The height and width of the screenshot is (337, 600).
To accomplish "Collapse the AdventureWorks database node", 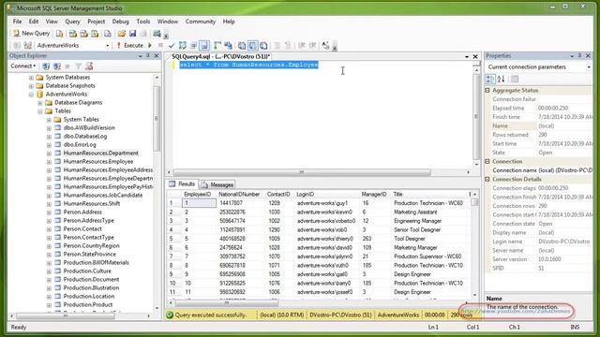I will pyautogui.click(x=31, y=95).
